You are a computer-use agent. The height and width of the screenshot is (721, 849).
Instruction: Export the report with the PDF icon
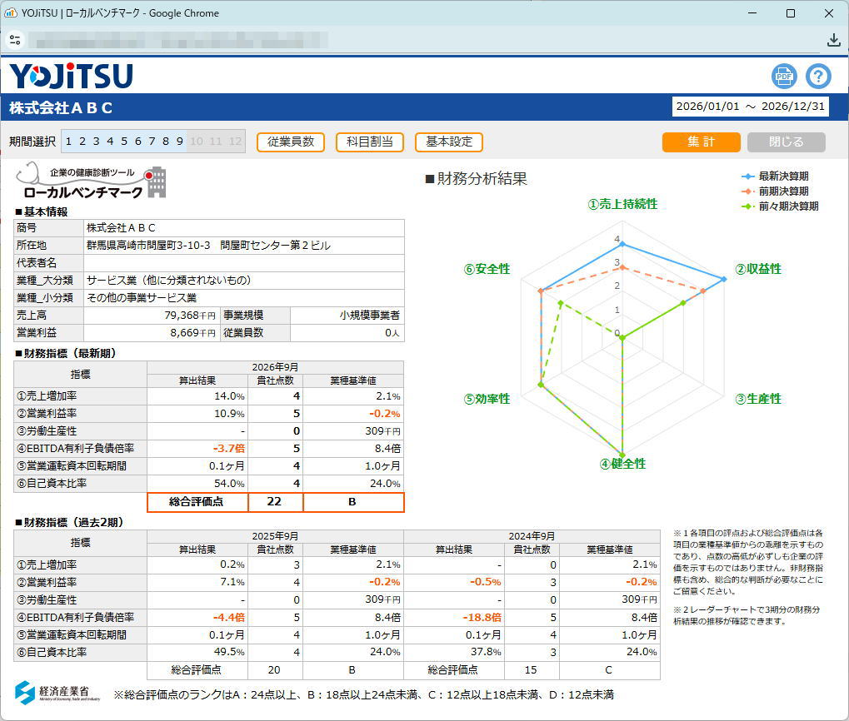[784, 76]
